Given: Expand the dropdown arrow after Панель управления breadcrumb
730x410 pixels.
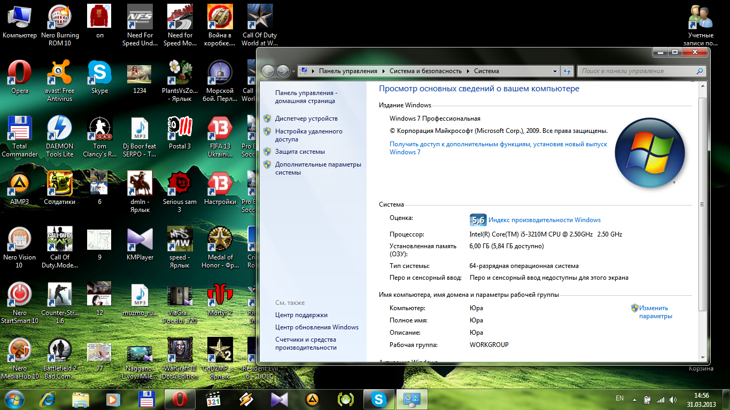Looking at the screenshot, I should (383, 71).
